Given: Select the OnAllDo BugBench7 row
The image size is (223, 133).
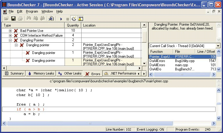Looking at the screenshot, I should (183, 69).
